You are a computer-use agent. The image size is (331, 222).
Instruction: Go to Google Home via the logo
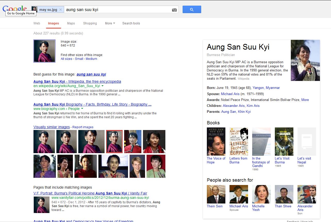pos(15,9)
